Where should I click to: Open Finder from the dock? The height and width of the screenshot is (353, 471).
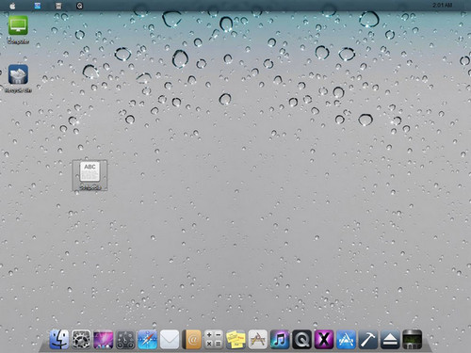click(x=59, y=339)
